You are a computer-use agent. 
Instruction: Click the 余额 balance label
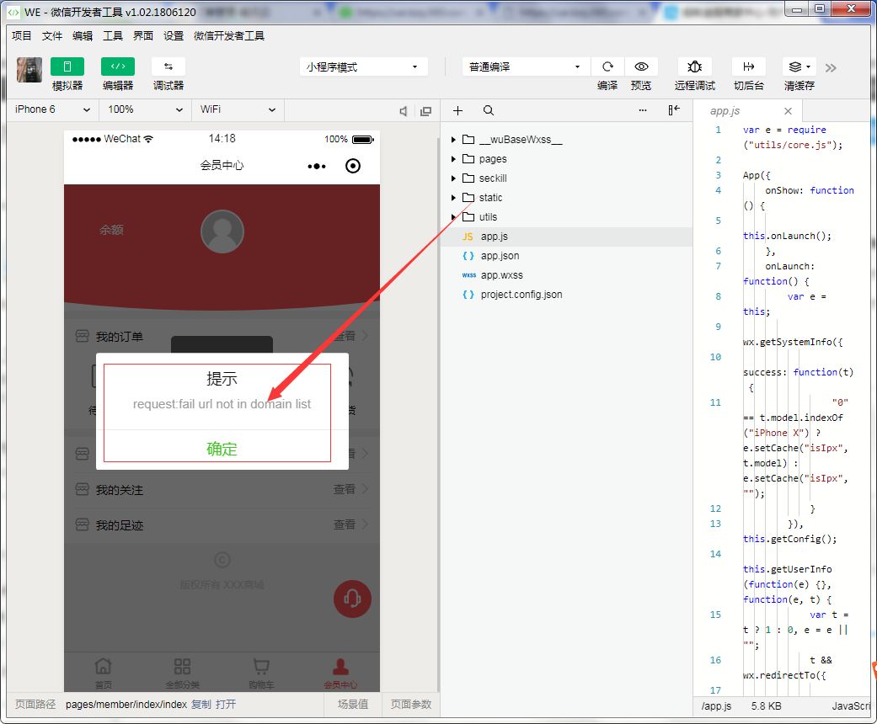[x=111, y=230]
